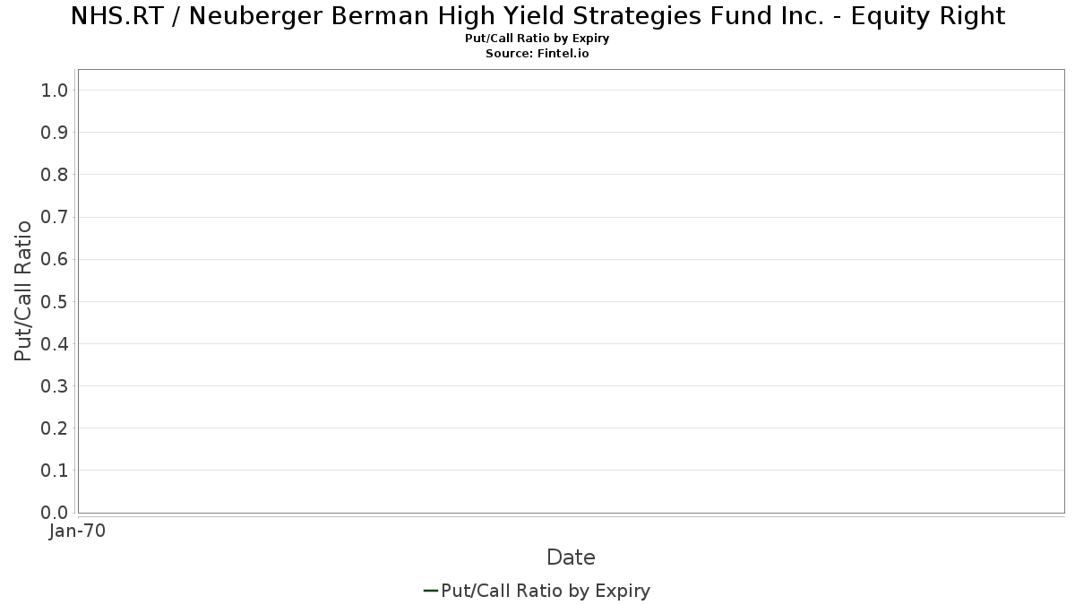The width and height of the screenshot is (1075, 605).
Task: Toggle the Put/Call Ratio by Expiry legend label
Action: [x=546, y=591]
